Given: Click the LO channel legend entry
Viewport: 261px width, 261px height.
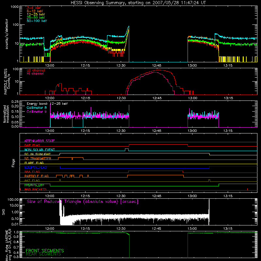Looking at the screenshot, I should click(x=36, y=70).
